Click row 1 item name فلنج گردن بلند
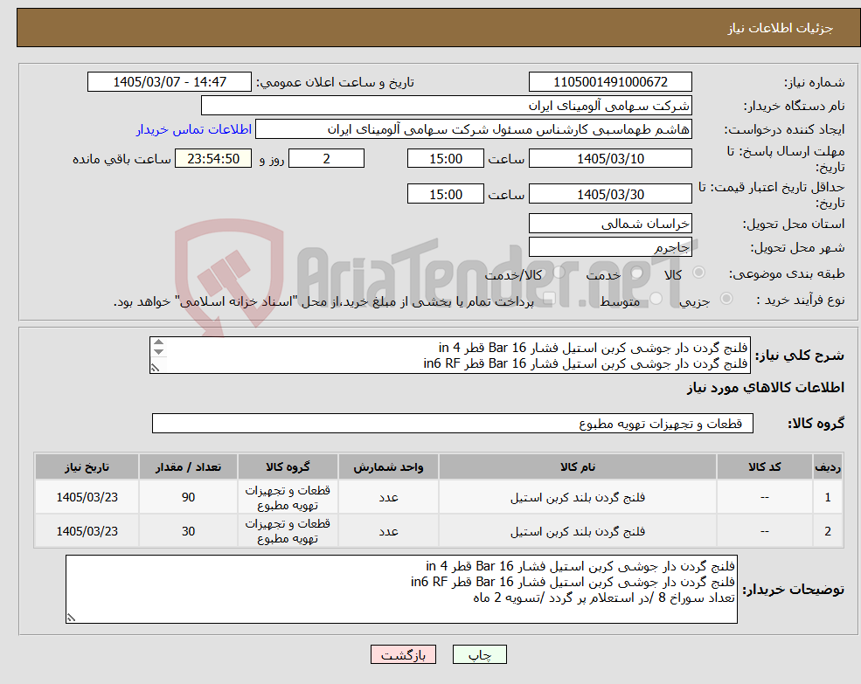The height and width of the screenshot is (684, 861). (x=577, y=497)
